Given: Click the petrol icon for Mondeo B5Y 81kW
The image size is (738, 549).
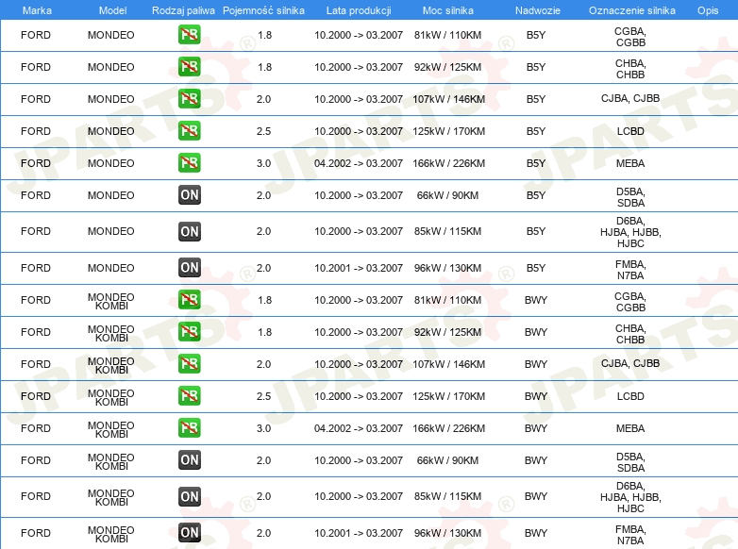Looking at the screenshot, I should (189, 35).
